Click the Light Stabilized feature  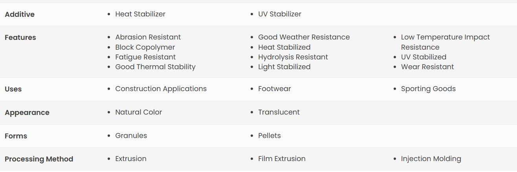pos(284,67)
